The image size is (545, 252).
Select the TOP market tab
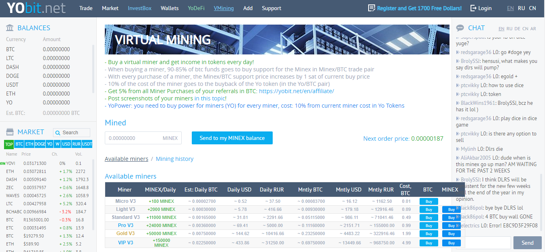click(9, 144)
